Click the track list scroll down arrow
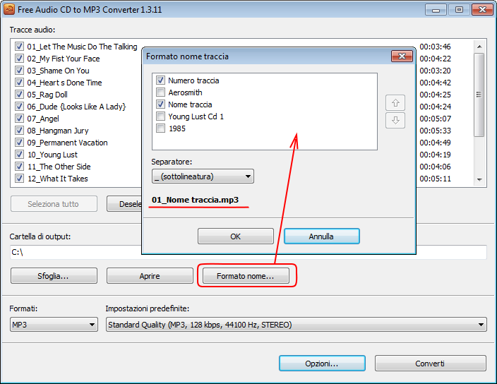This screenshot has height=384, width=497. 479,179
